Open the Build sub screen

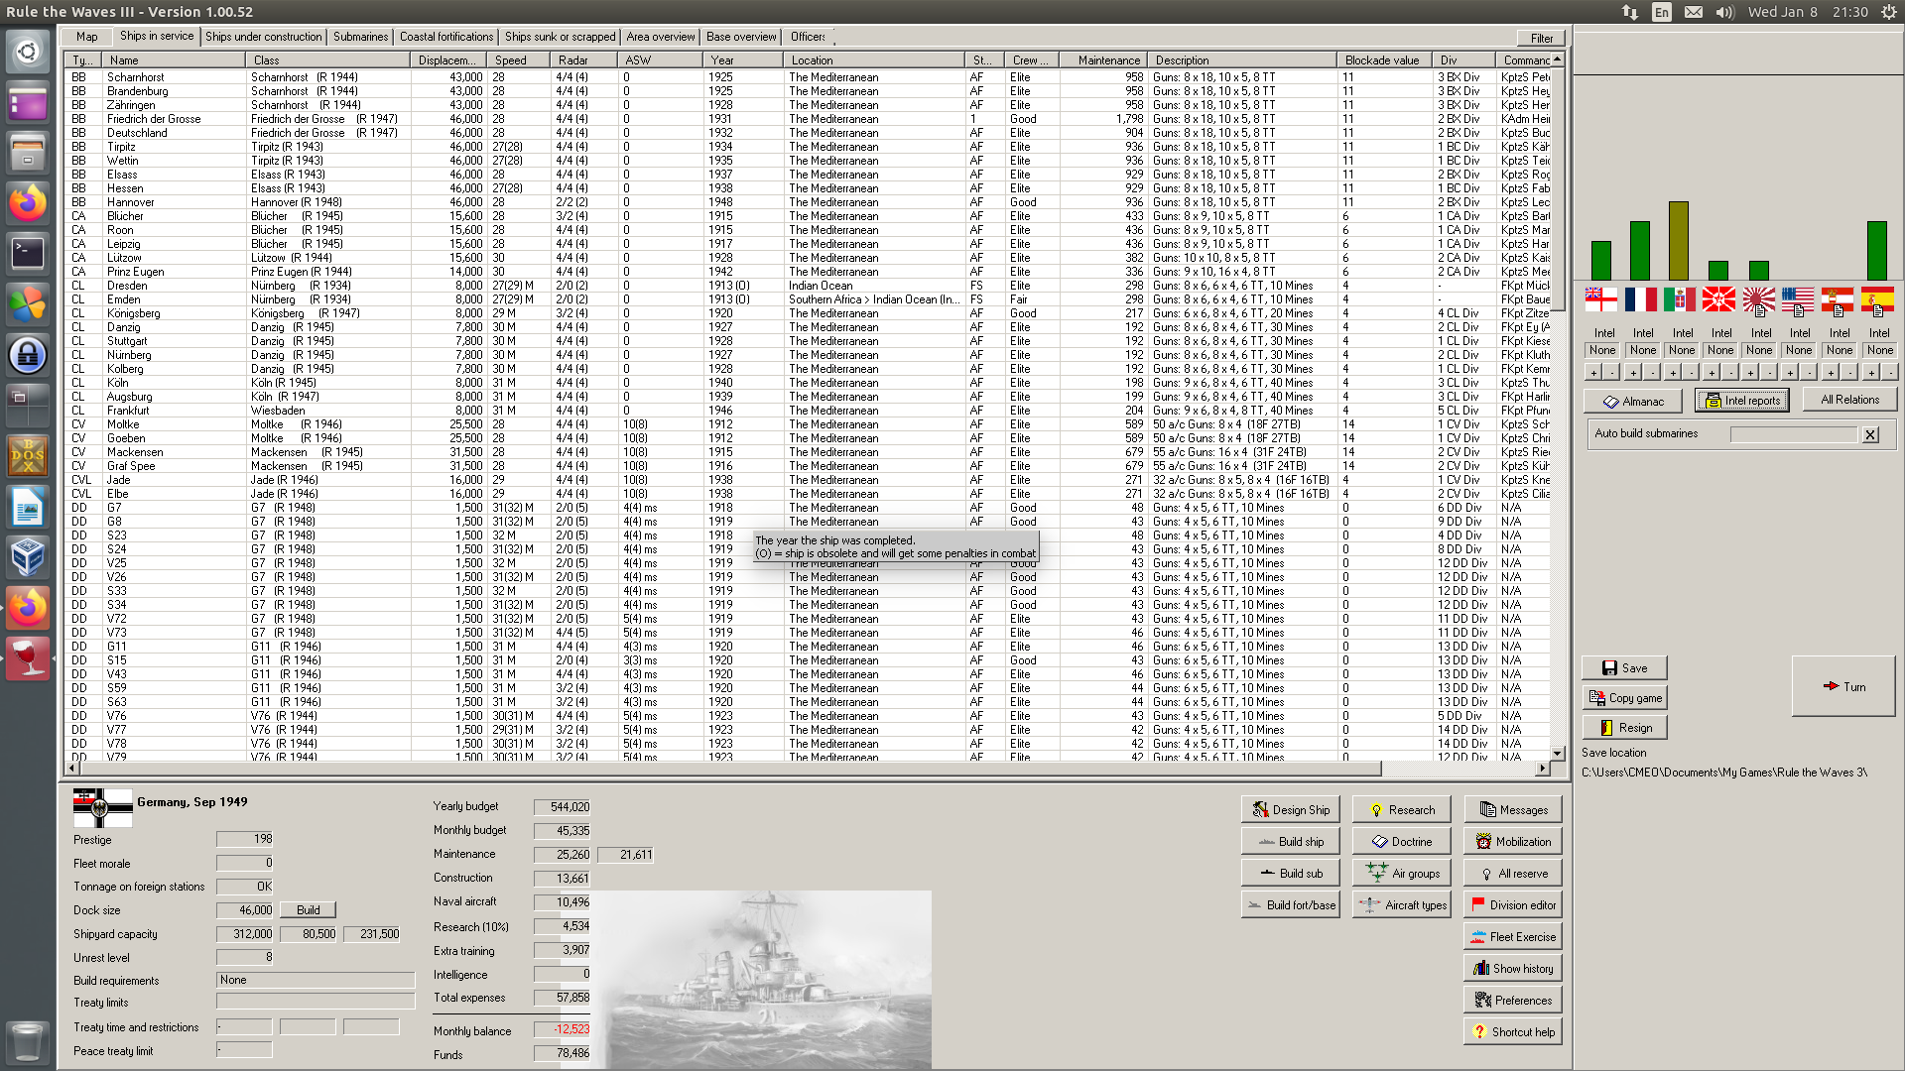pos(1290,873)
